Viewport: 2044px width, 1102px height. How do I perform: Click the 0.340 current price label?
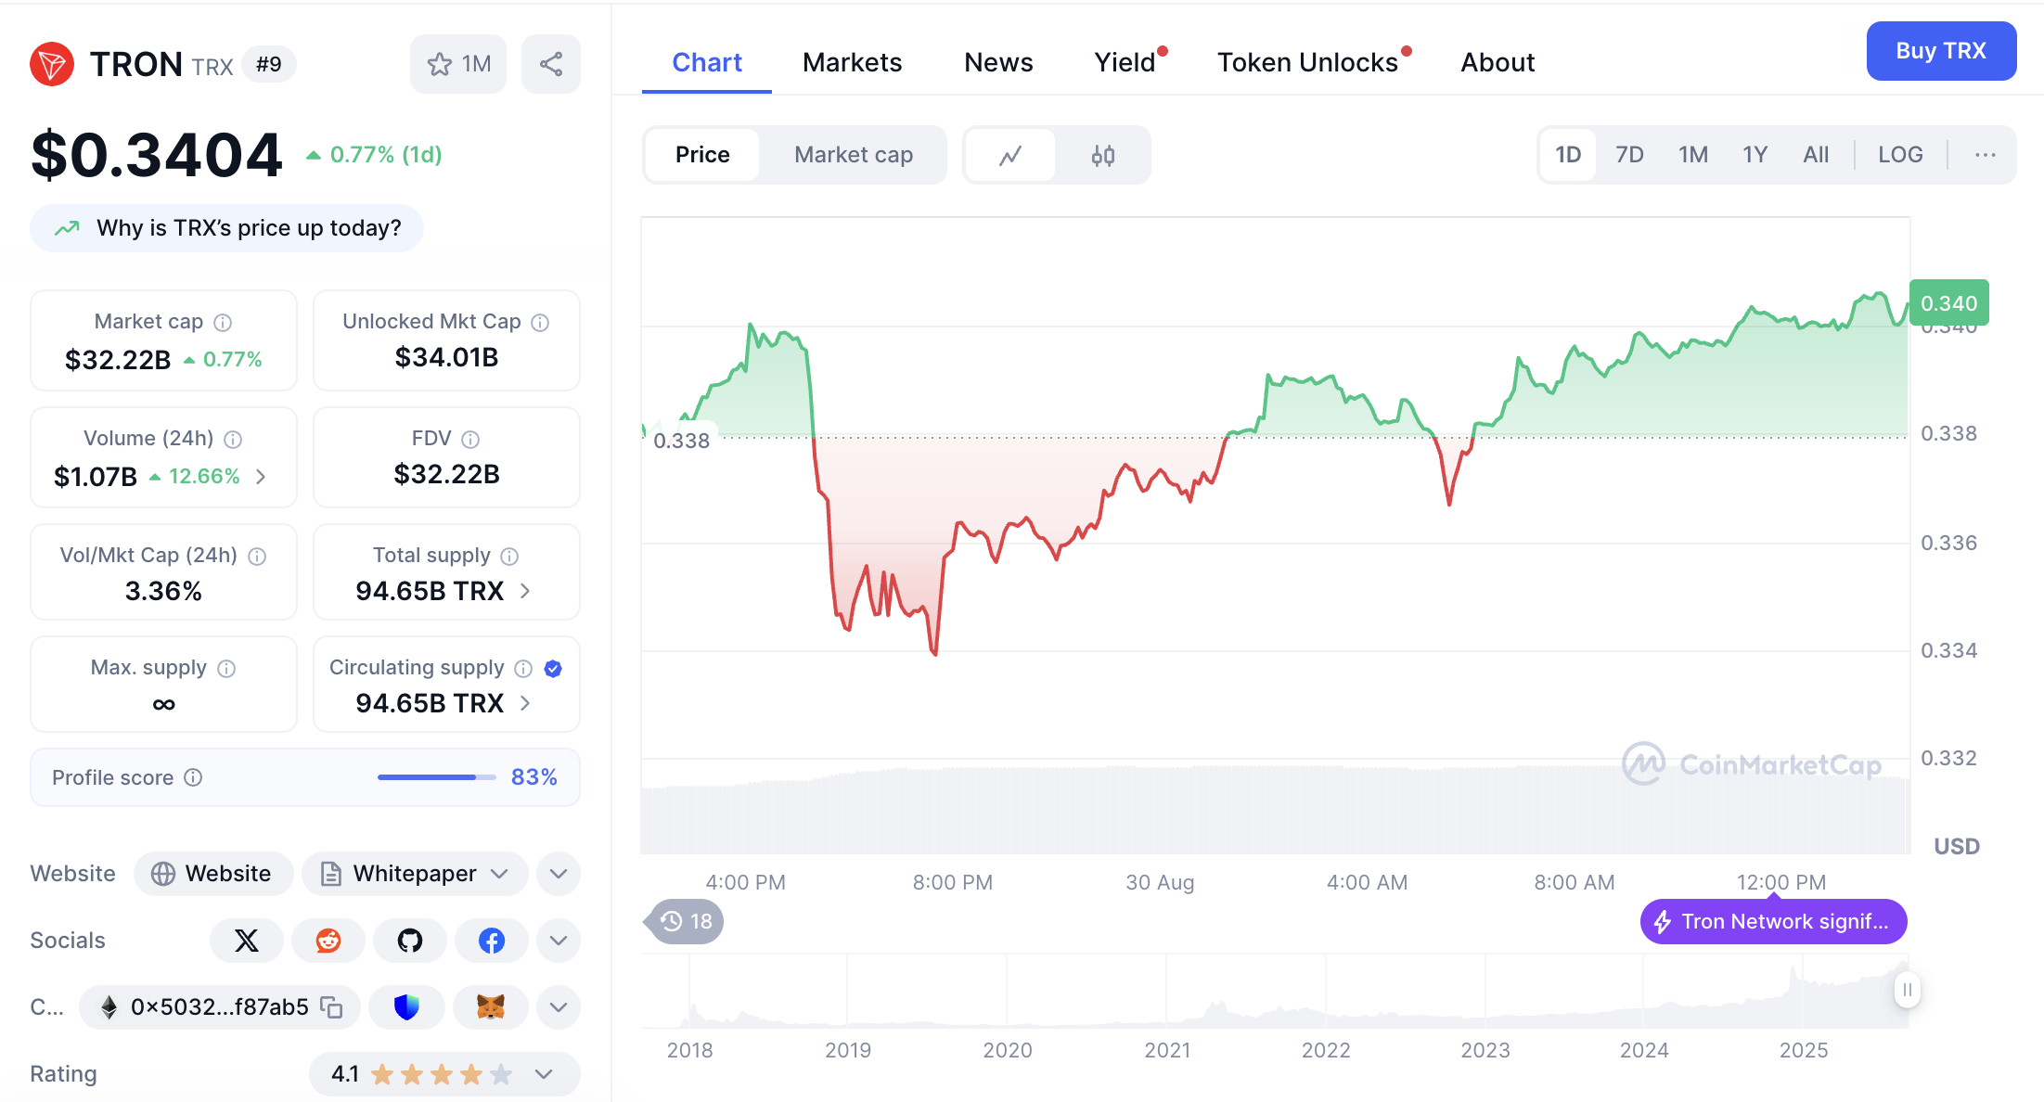click(x=1948, y=303)
